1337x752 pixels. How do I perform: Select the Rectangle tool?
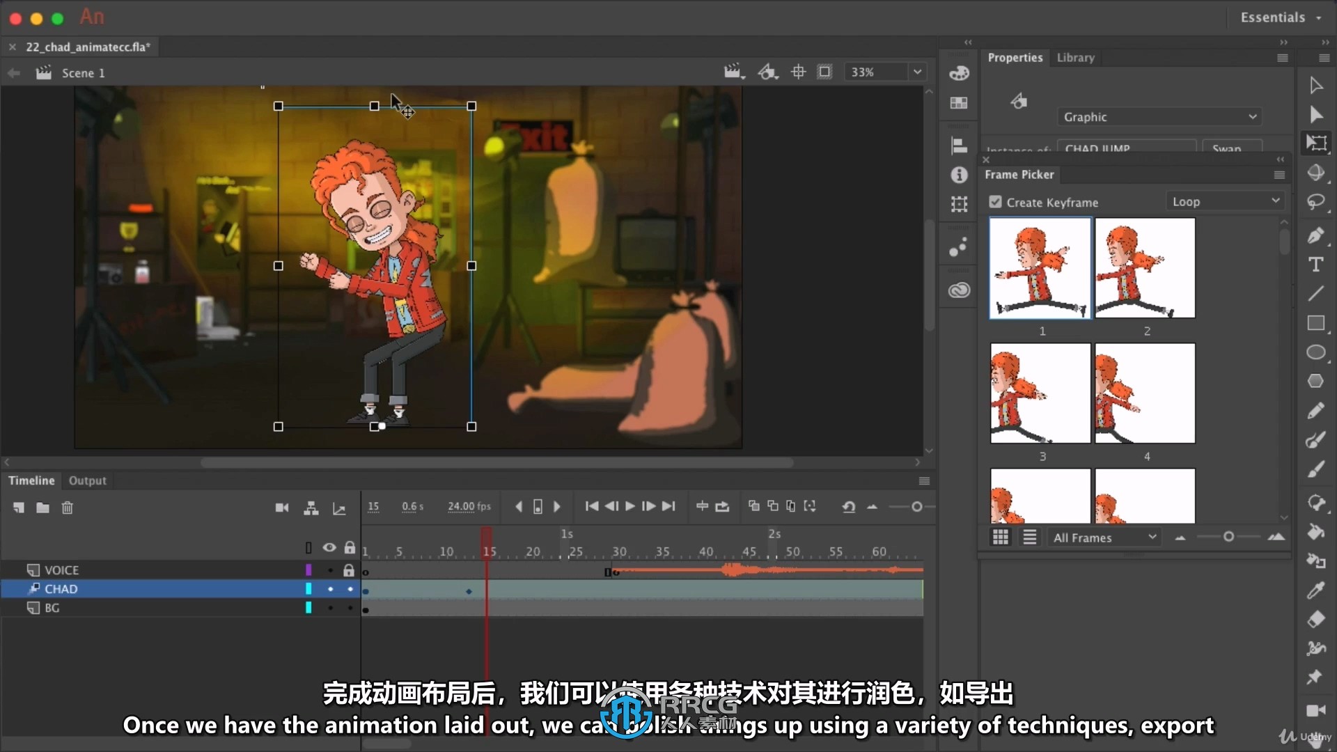tap(1315, 323)
